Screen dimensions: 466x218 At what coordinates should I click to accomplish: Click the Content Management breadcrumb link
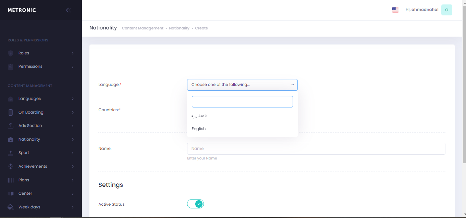tap(143, 28)
